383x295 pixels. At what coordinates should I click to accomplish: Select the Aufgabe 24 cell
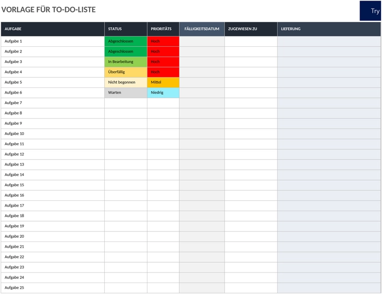(53, 277)
